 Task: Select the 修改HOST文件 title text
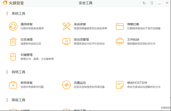click(x=137, y=83)
